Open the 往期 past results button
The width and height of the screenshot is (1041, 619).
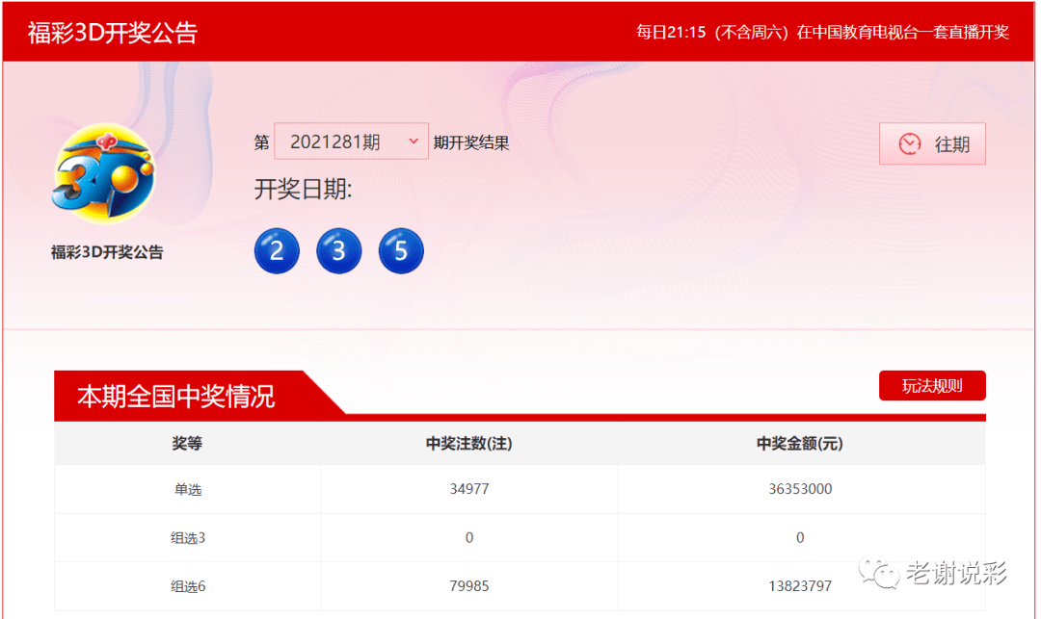pos(932,143)
